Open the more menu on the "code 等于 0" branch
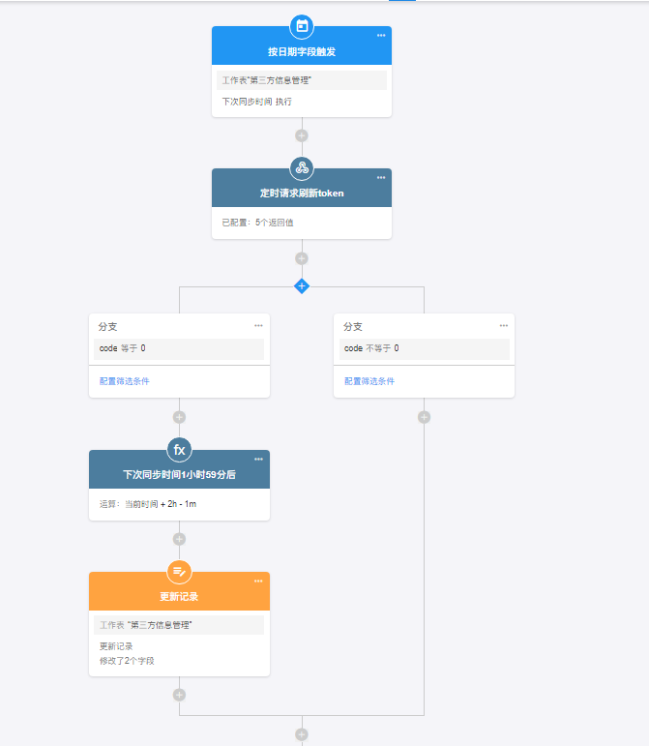Viewport: 649px width, 746px height. click(x=258, y=326)
